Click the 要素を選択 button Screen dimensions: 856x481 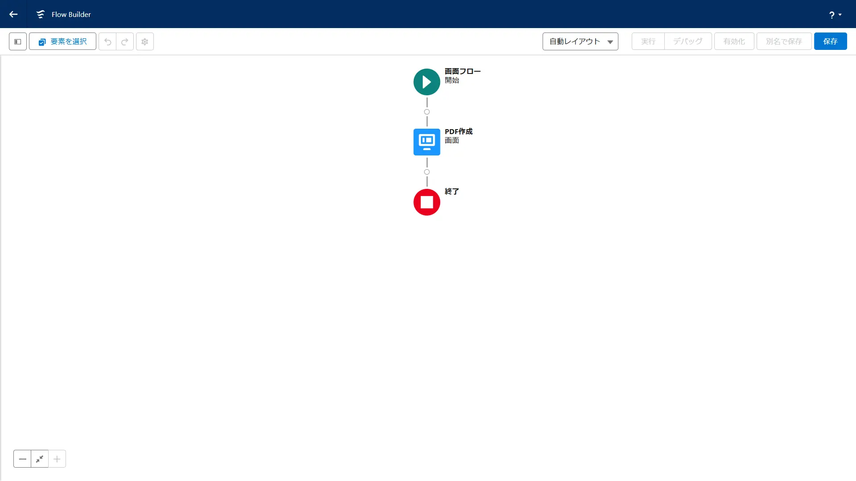click(x=62, y=41)
